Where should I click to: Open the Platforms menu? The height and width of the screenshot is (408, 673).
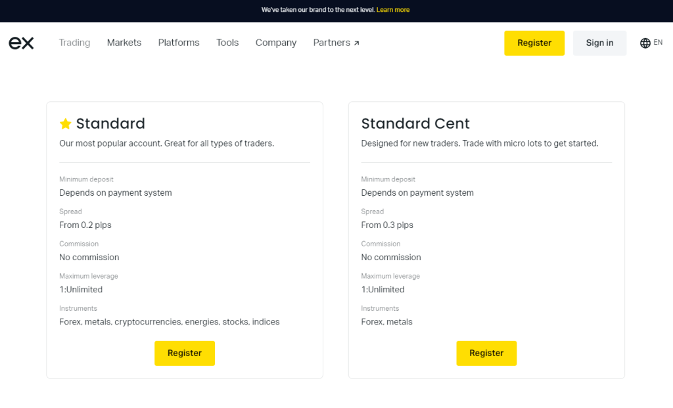pyautogui.click(x=179, y=43)
